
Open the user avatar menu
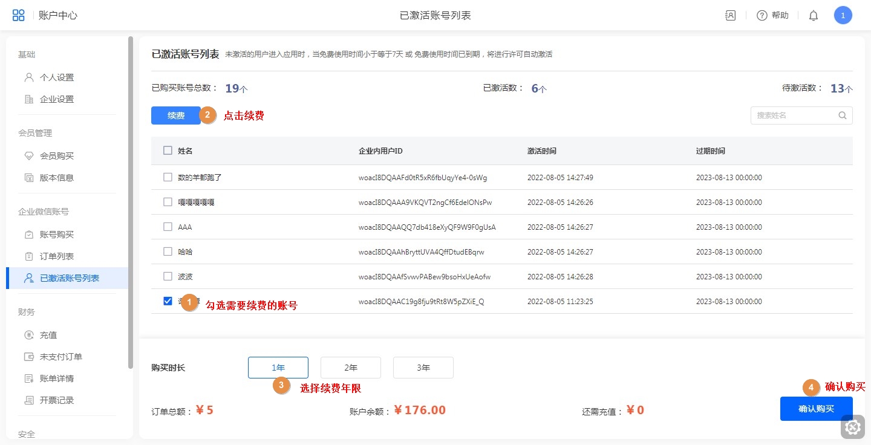pos(843,15)
